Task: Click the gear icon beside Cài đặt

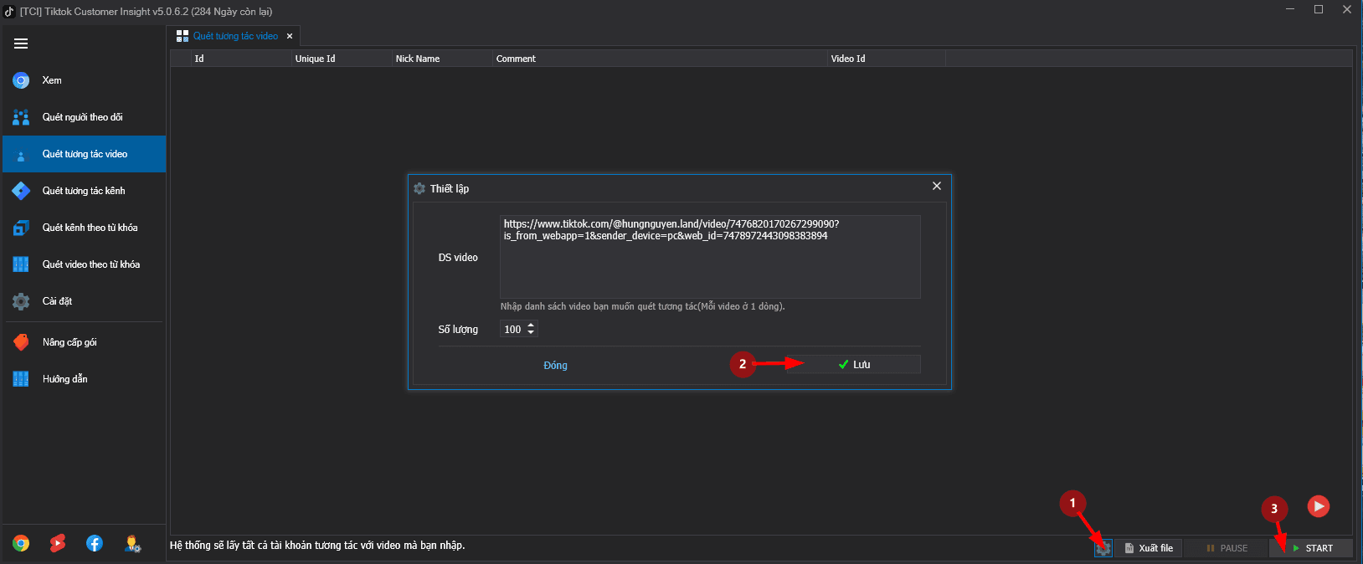Action: click(21, 301)
